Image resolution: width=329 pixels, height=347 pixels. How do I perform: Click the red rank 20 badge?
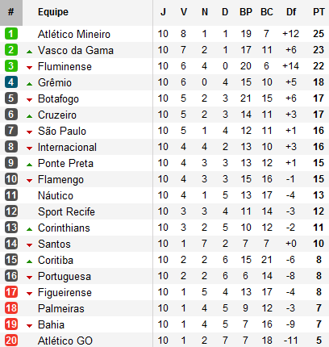pyautogui.click(x=11, y=341)
